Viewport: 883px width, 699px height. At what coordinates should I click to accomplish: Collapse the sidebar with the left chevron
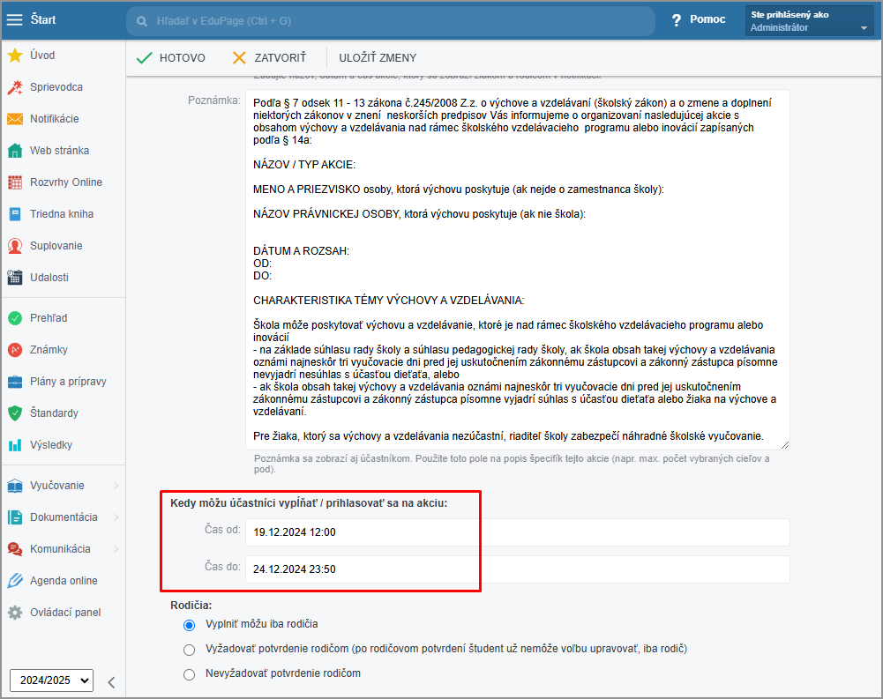click(111, 681)
